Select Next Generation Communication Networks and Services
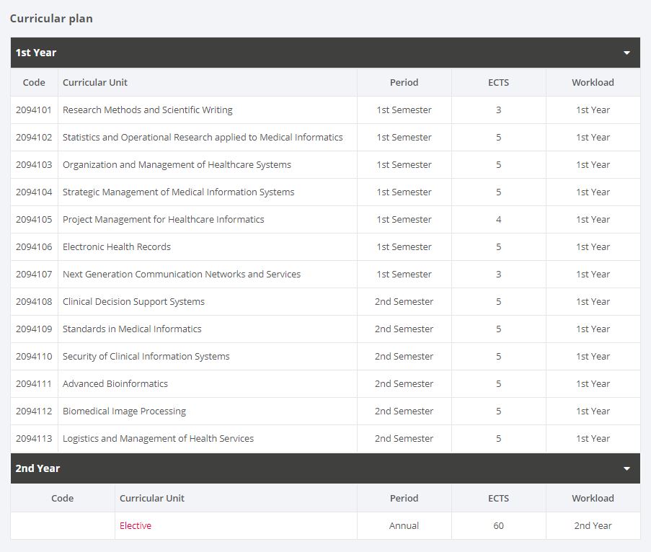This screenshot has width=651, height=552. [x=182, y=275]
